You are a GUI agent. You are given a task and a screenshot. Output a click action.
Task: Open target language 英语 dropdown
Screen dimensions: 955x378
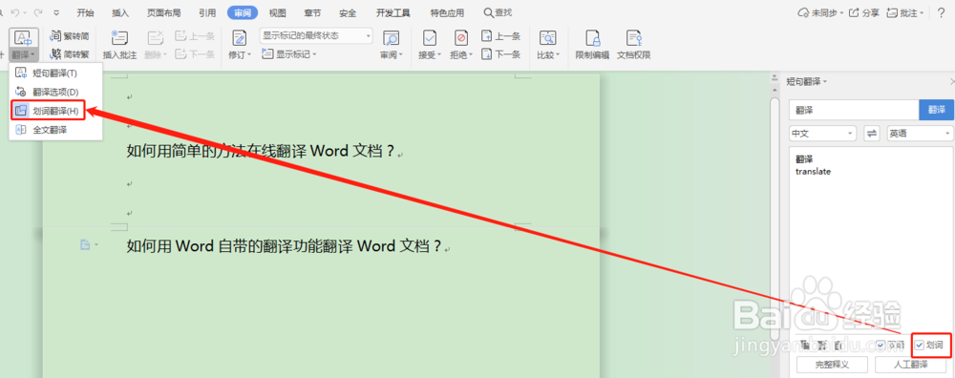click(x=920, y=134)
